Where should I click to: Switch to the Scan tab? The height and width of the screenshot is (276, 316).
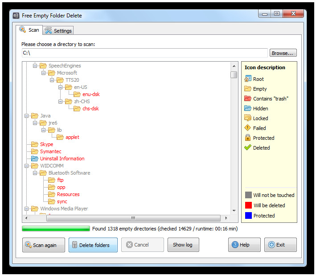tap(29, 30)
